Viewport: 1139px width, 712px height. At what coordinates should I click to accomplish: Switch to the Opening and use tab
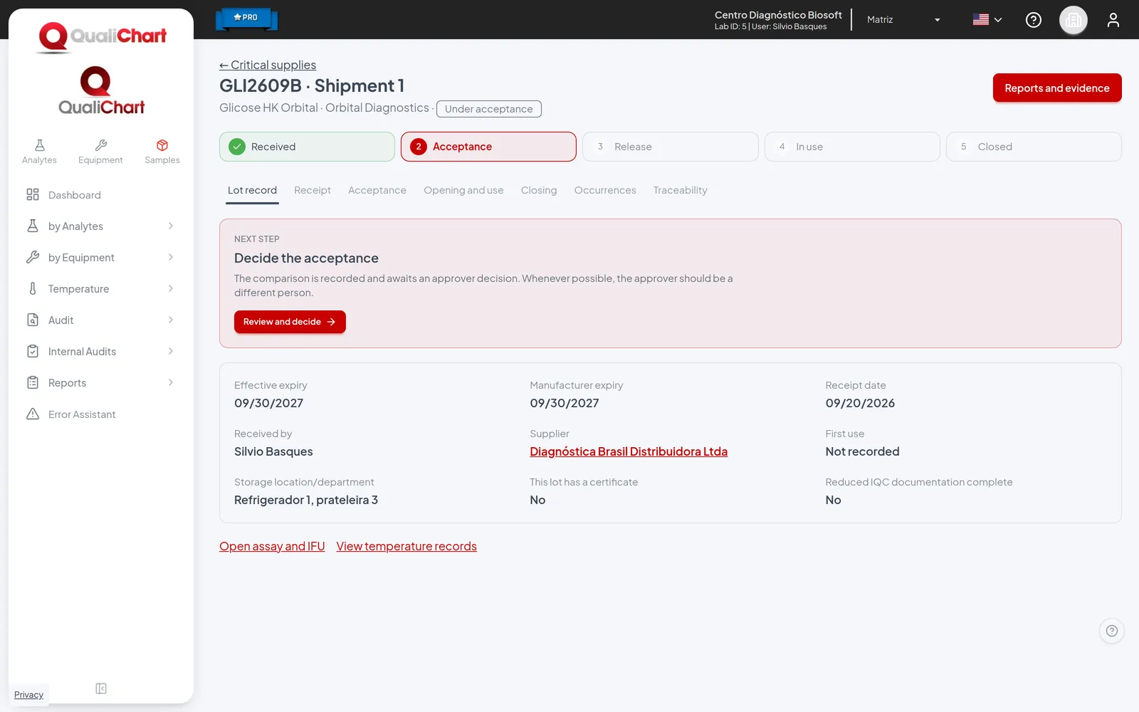click(x=463, y=190)
